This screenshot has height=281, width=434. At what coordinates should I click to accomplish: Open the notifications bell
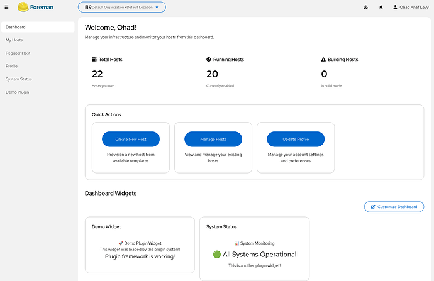(381, 8)
